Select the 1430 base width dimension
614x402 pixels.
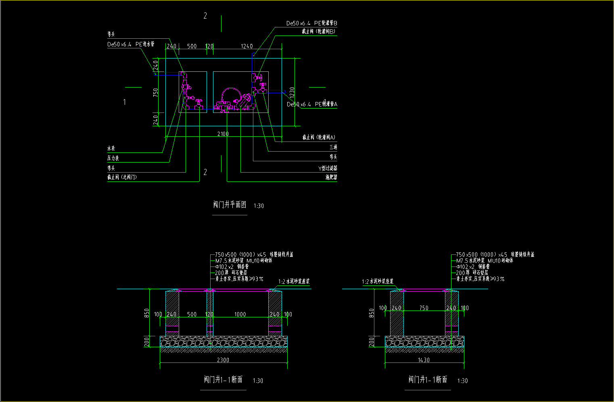(x=424, y=360)
